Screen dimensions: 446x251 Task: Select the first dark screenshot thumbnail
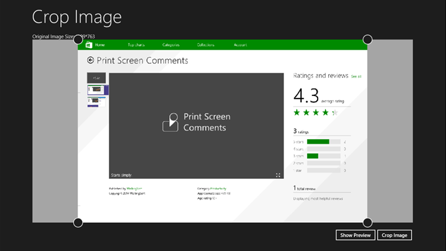(96, 78)
